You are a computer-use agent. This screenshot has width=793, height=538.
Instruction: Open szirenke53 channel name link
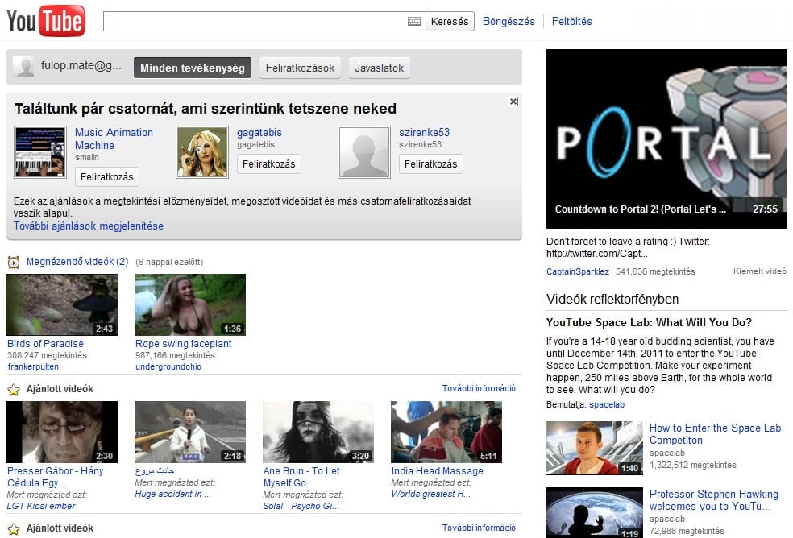point(424,132)
